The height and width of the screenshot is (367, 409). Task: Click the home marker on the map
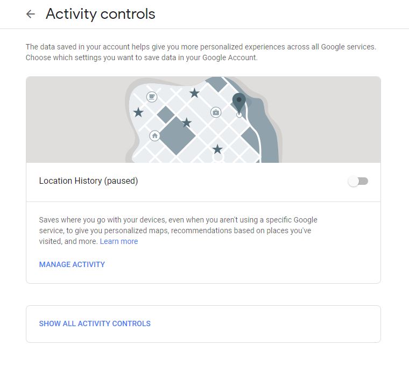point(155,136)
